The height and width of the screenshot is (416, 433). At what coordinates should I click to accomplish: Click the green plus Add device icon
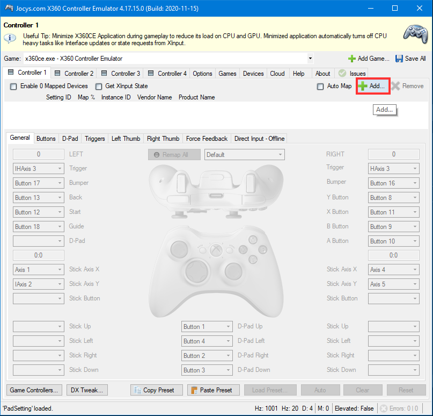[363, 86]
